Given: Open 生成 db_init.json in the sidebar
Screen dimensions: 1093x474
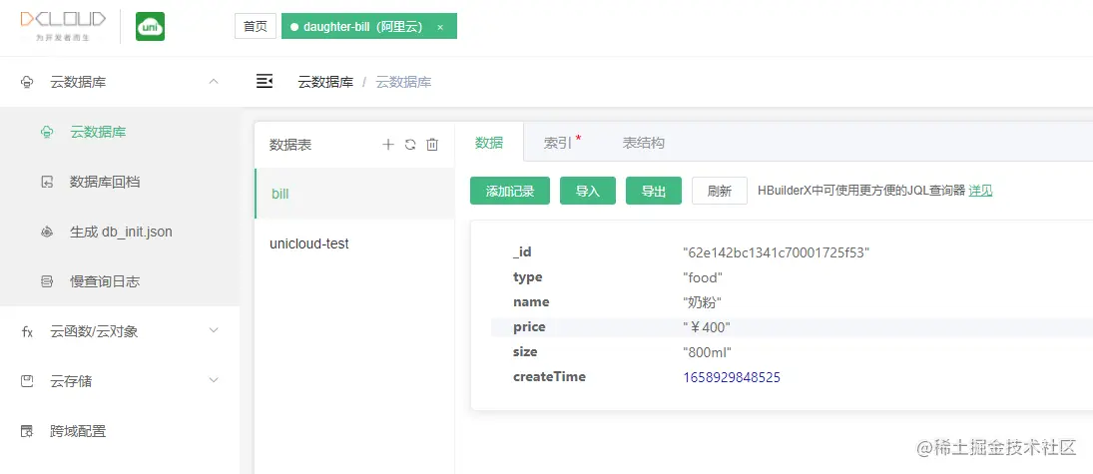Looking at the screenshot, I should click(120, 233).
